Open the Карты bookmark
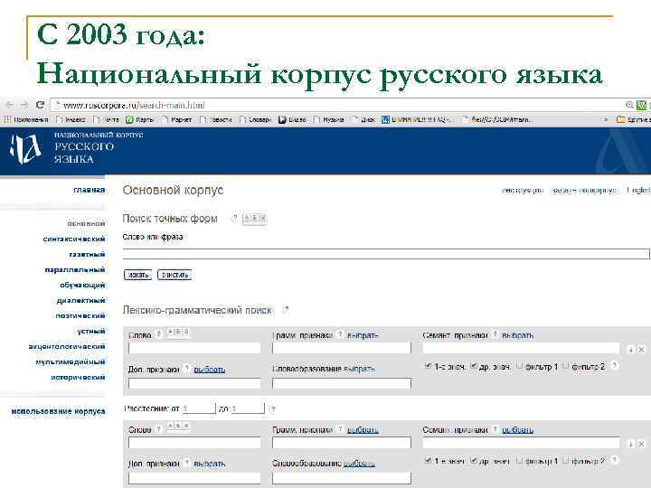Viewport: 651px width, 488px height. [139, 119]
